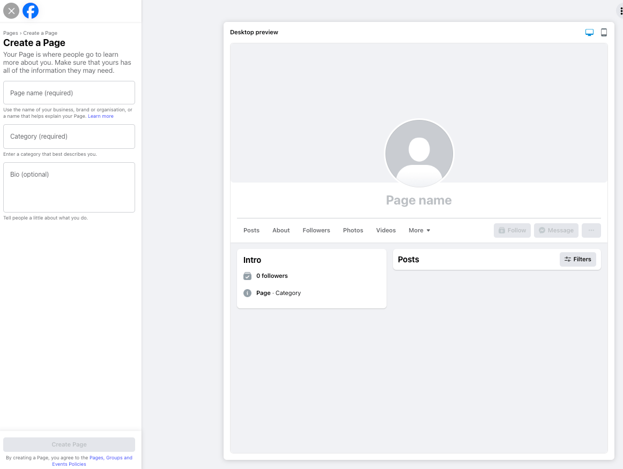Click the info icon next to Page Category
Image resolution: width=623 pixels, height=469 pixels.
coord(247,293)
